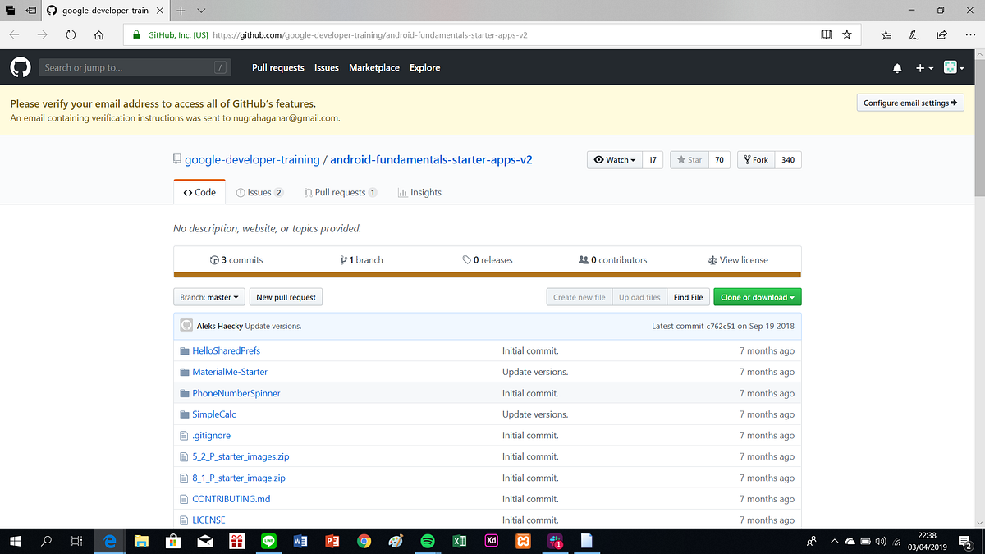Screen dimensions: 985x554
Task: Open the Clone or download menu
Action: pos(757,296)
